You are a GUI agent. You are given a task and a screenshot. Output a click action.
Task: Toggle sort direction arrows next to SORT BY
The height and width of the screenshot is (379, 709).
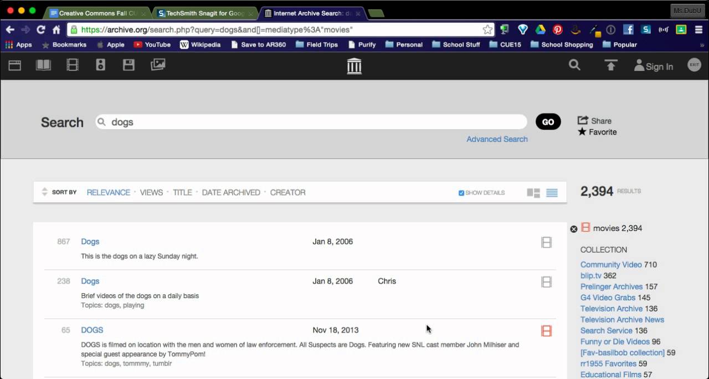(x=45, y=192)
